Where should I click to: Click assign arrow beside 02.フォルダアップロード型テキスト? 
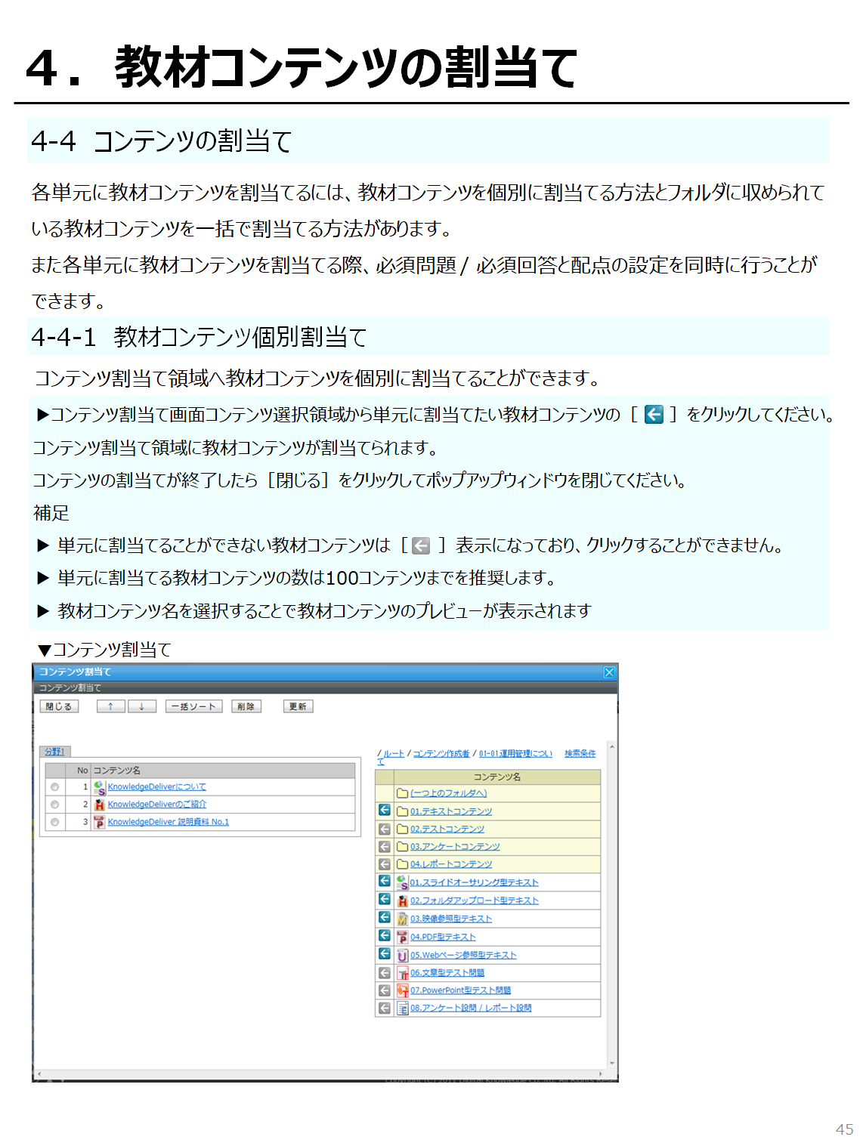[385, 900]
